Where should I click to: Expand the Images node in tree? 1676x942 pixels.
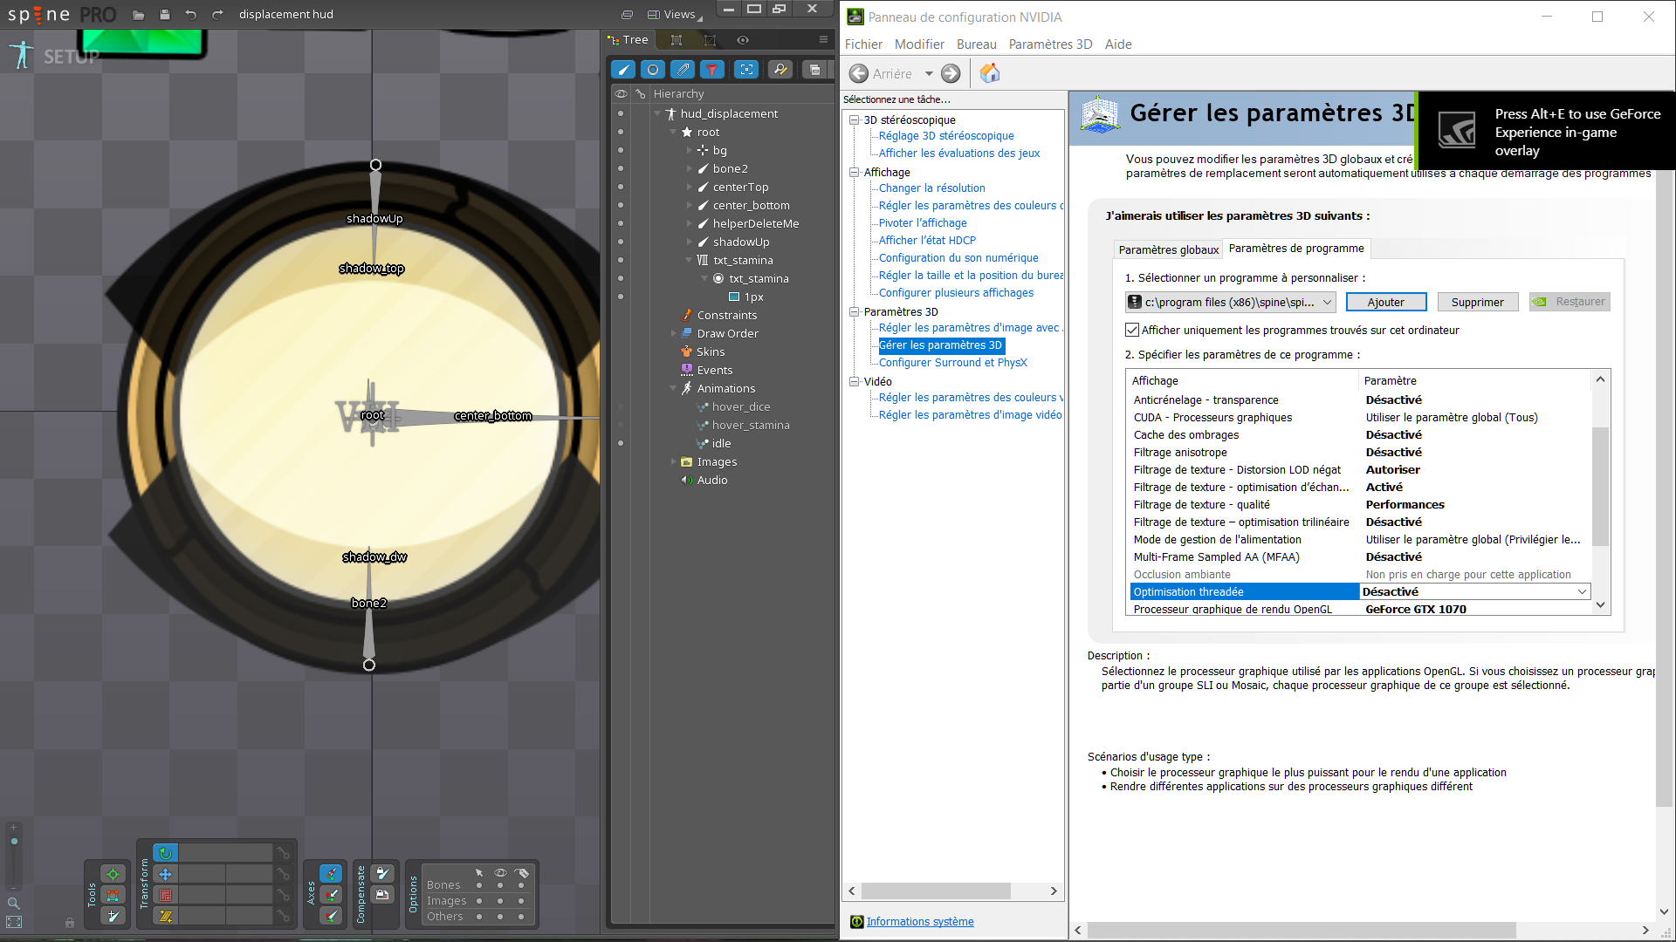673,461
